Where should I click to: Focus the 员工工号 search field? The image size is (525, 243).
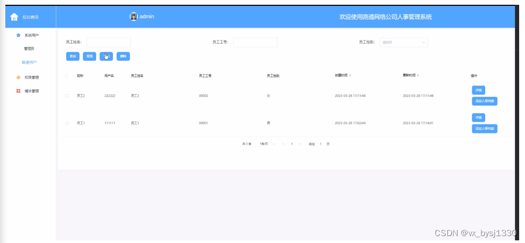click(255, 42)
